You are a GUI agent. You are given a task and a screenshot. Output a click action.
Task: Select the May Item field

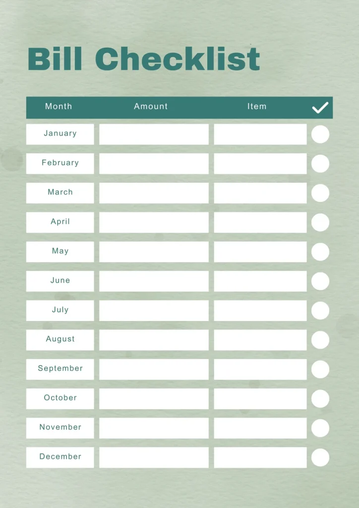pyautogui.click(x=260, y=252)
